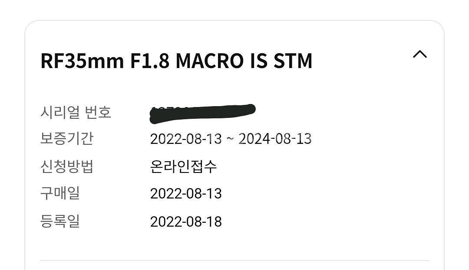Image resolution: width=469 pixels, height=270 pixels.
Task: Tap the 구매일 label
Action: click(x=60, y=193)
